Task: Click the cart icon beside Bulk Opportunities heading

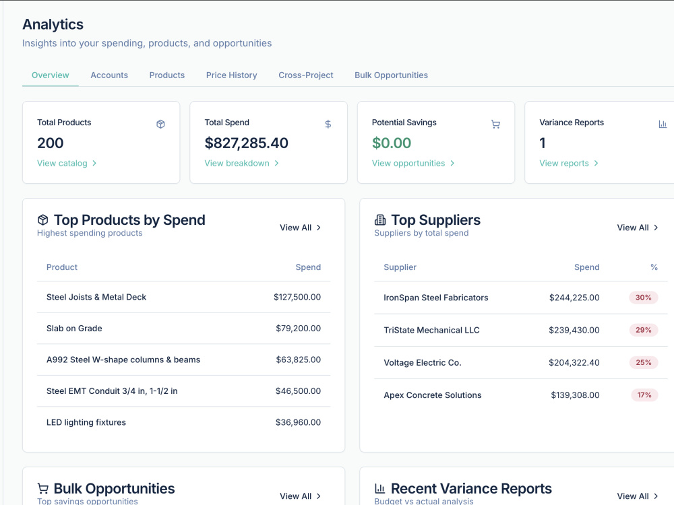Action: 43,489
